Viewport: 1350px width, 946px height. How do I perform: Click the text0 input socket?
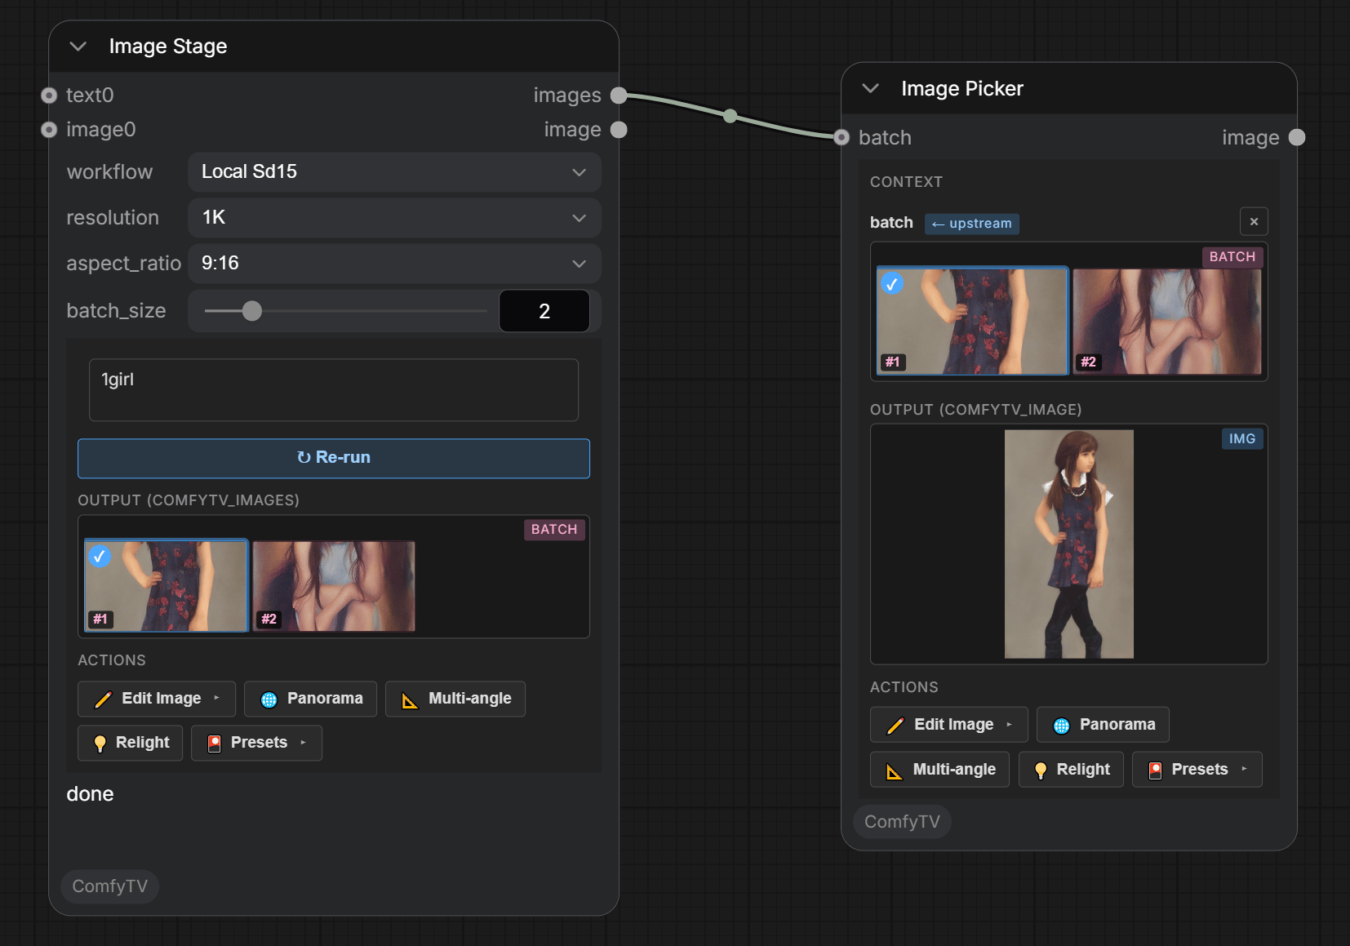(49, 95)
